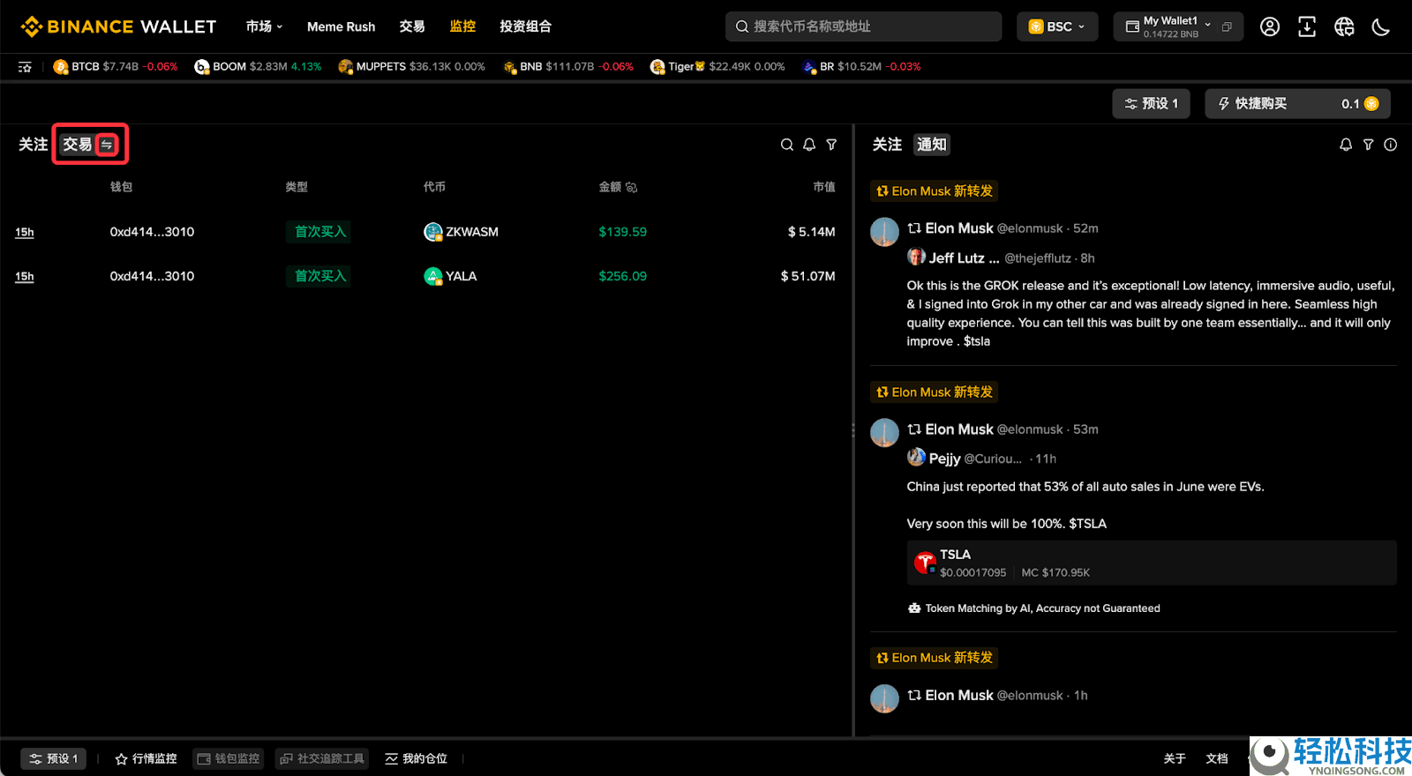Open Meme Rush in the navigation
The height and width of the screenshot is (776, 1412).
[x=341, y=26]
